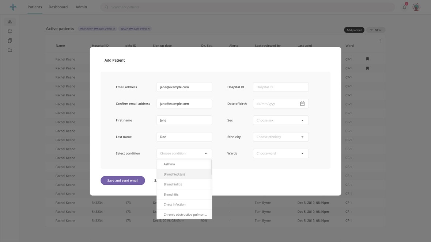Click the alerts icon in sidebar

pyautogui.click(x=10, y=31)
